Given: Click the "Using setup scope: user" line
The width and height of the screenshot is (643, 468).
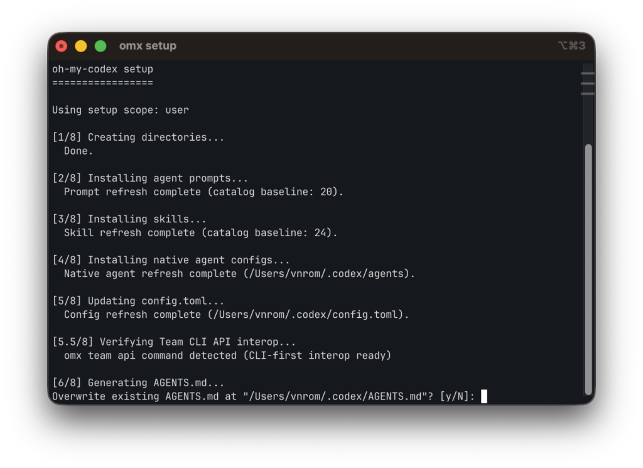Looking at the screenshot, I should 121,110.
